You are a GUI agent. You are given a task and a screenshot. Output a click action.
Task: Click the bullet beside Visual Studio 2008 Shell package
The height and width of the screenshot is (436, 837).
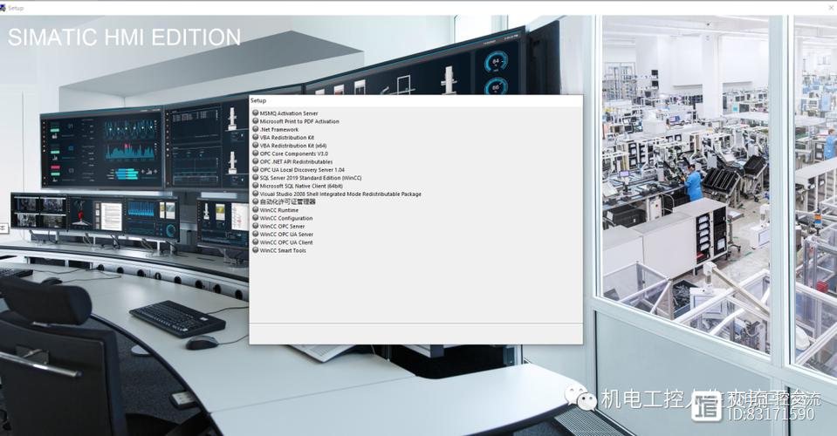coord(255,194)
